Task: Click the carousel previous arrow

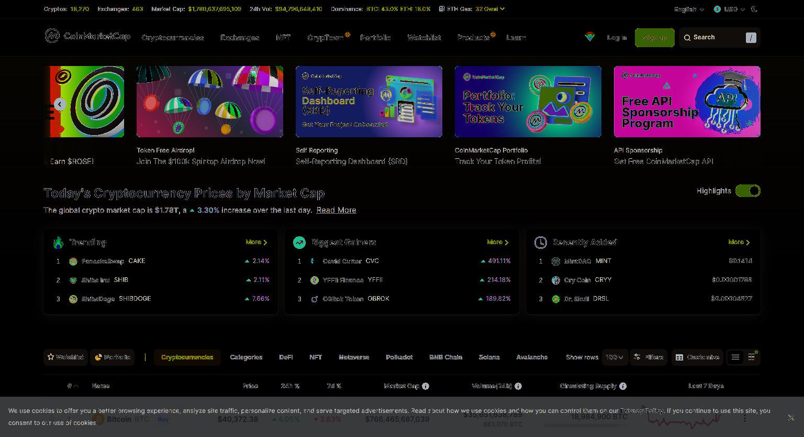Action: point(60,104)
